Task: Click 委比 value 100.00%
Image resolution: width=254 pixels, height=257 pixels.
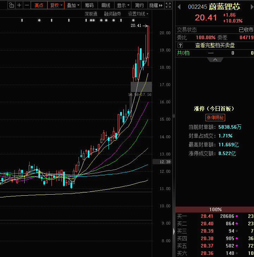Action: [x=206, y=37]
